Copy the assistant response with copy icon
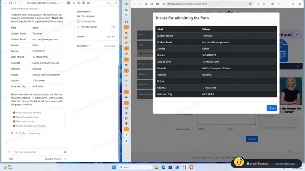The width and height of the screenshot is (305, 171). [12, 133]
